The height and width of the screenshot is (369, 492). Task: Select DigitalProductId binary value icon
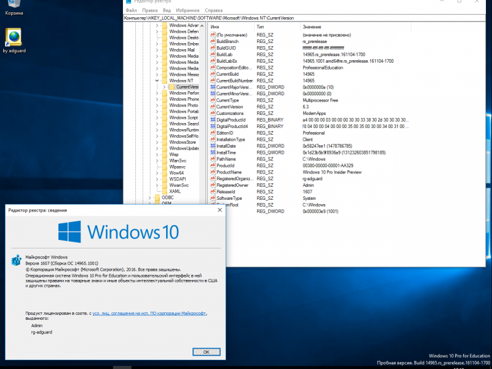213,120
